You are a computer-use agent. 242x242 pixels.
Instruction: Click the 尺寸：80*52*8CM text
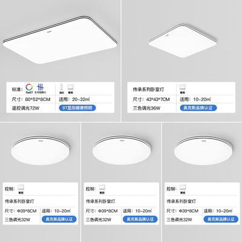[x=31, y=99]
